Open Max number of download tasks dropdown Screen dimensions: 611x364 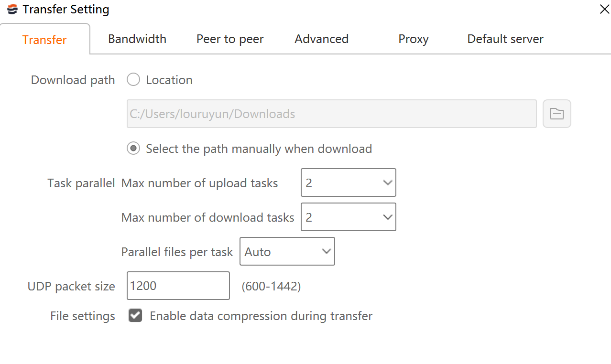pos(349,217)
